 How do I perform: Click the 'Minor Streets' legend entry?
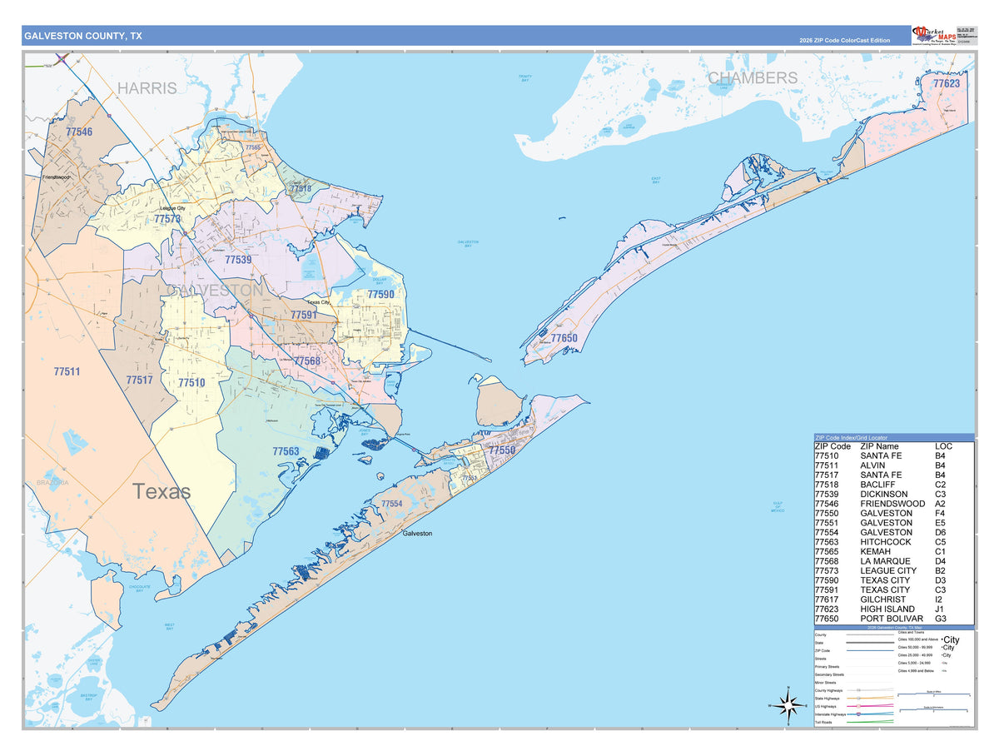point(825,683)
